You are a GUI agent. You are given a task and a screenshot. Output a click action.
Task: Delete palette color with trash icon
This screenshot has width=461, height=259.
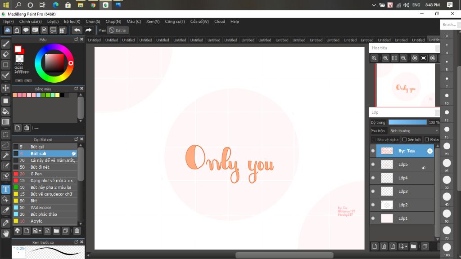[27, 128]
